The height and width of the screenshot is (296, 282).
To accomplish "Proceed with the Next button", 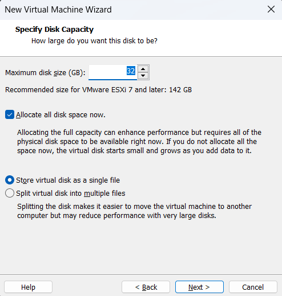I will click(x=199, y=287).
